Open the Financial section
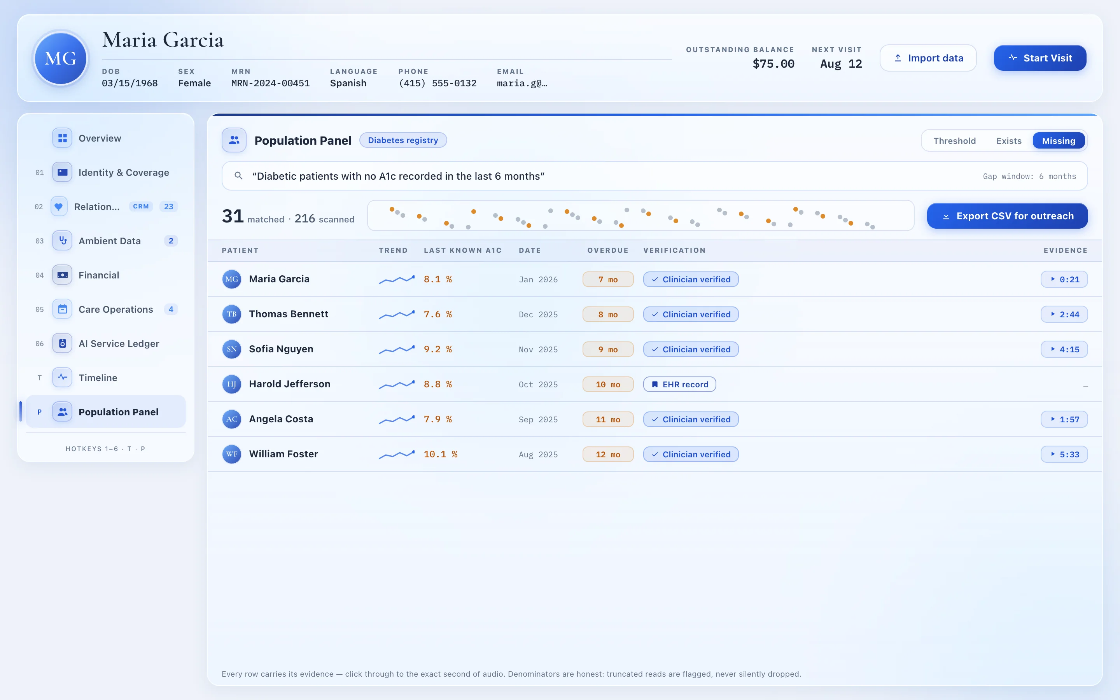Viewport: 1120px width, 700px height. (106, 275)
